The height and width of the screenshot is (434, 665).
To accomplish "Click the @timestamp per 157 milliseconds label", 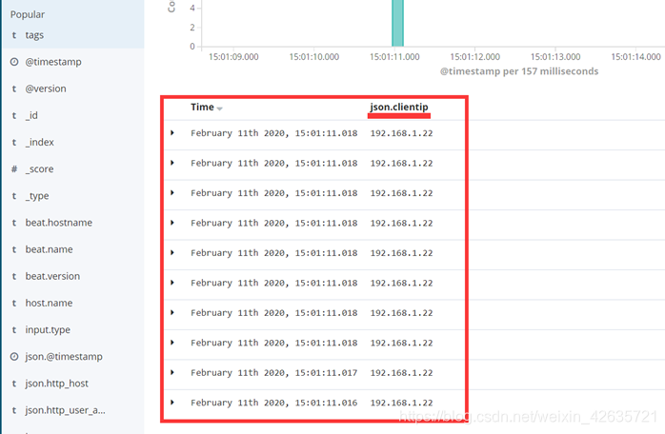I will pyautogui.click(x=519, y=71).
